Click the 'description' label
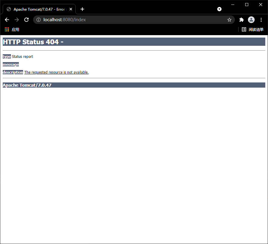The width and height of the screenshot is (268, 244). (13, 72)
